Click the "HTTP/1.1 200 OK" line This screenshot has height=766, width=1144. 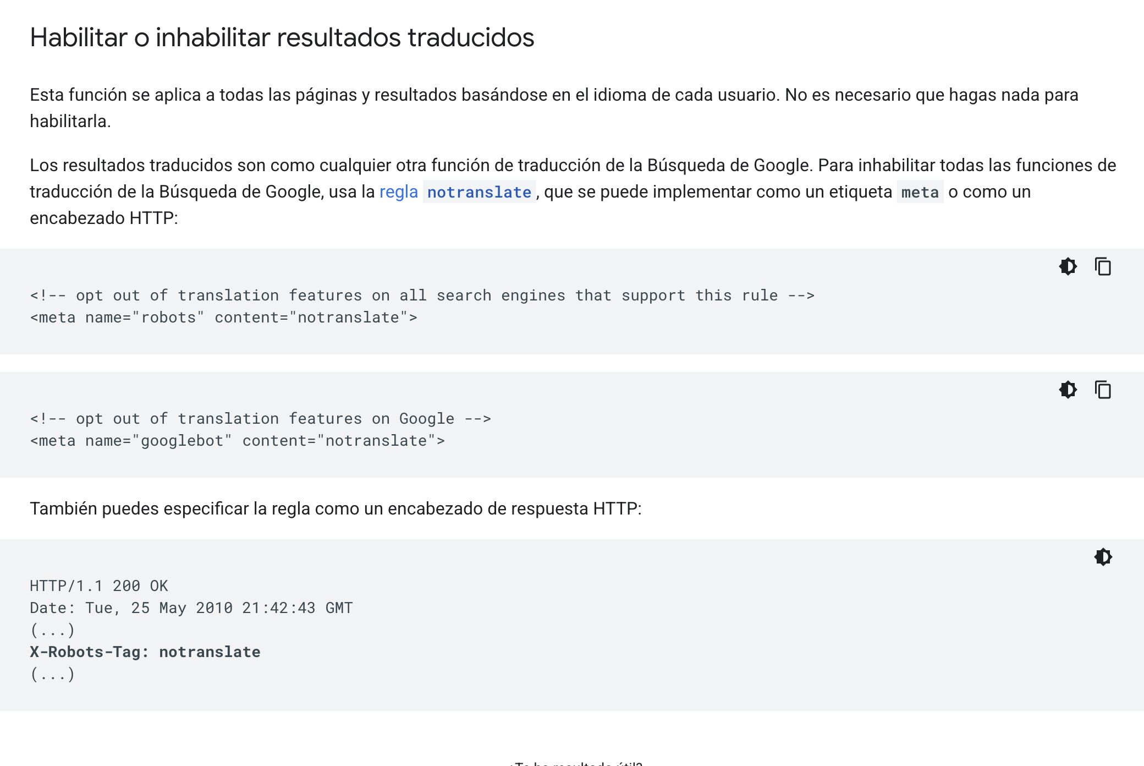[x=99, y=586]
